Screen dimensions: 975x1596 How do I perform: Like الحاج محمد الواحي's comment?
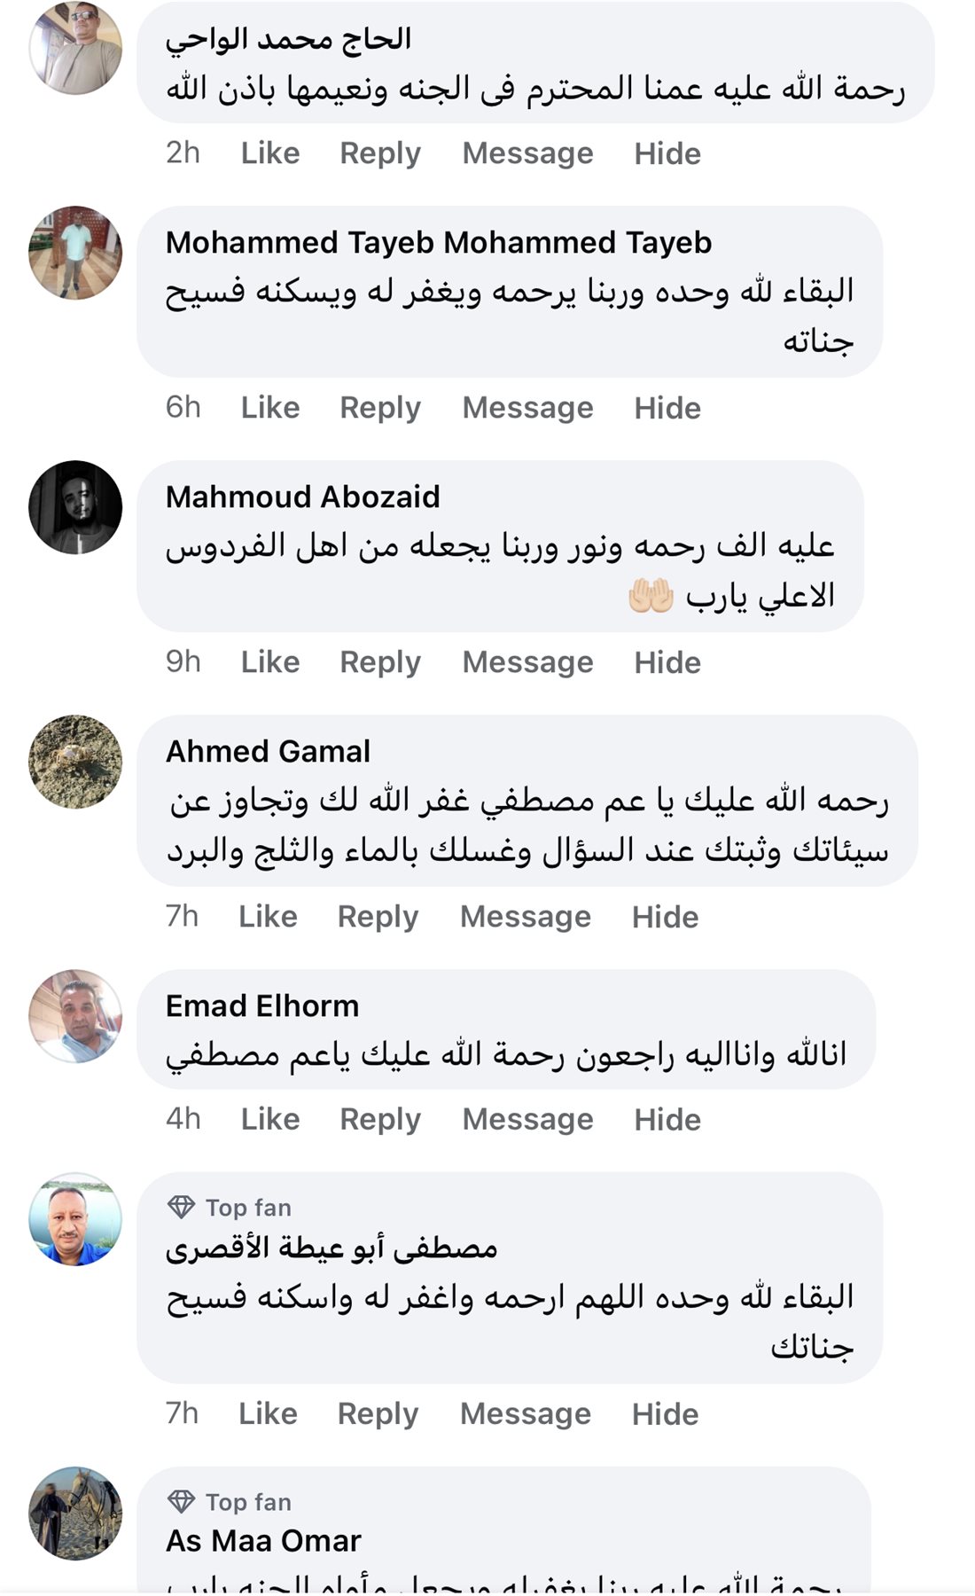[x=270, y=153]
